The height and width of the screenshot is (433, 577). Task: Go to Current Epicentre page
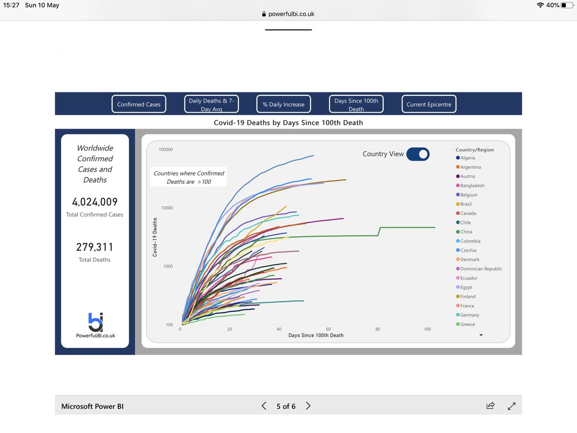[428, 104]
